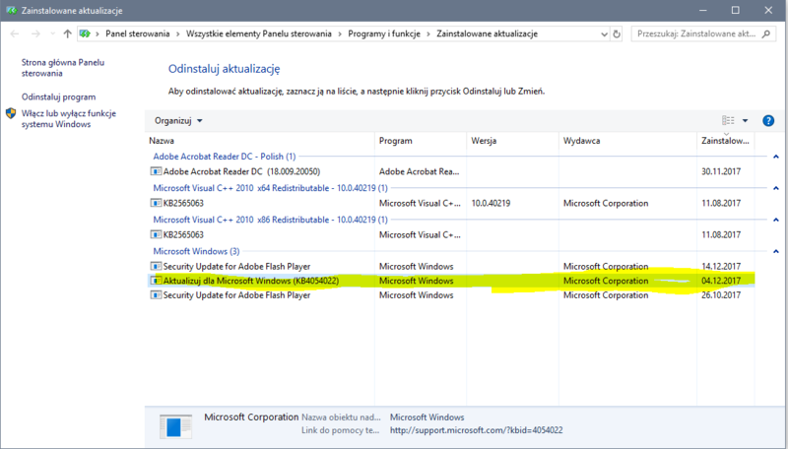Image resolution: width=788 pixels, height=449 pixels.
Task: Open view options dropdown arrow
Action: 745,120
